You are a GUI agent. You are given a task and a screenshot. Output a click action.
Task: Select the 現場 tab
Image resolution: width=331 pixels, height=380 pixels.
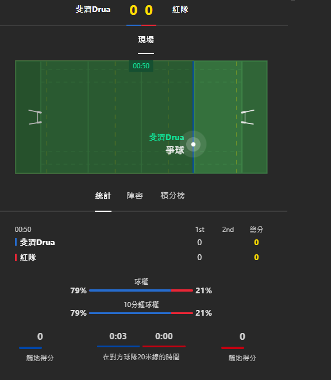(146, 40)
